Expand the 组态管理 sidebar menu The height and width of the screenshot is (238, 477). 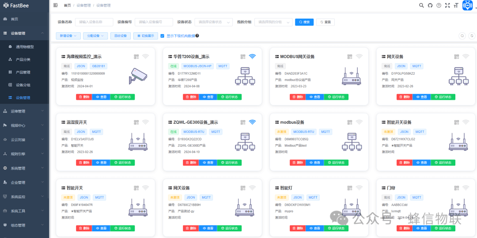[24, 225]
